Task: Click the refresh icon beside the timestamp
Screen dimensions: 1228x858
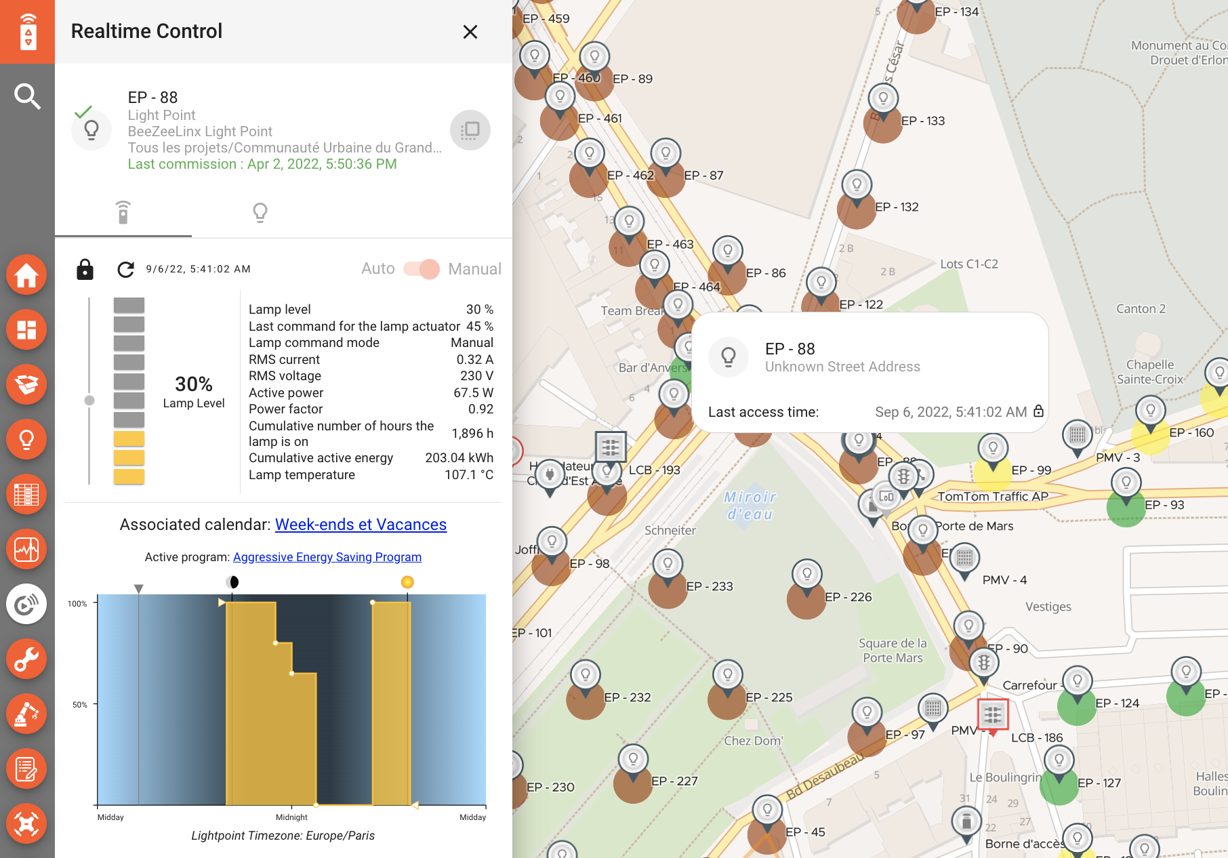Action: 125,270
